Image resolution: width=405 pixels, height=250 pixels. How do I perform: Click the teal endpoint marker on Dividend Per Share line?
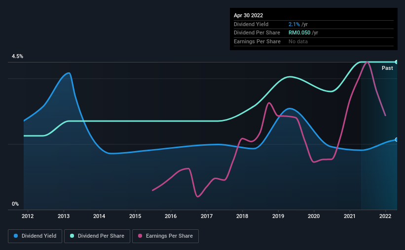pos(397,62)
